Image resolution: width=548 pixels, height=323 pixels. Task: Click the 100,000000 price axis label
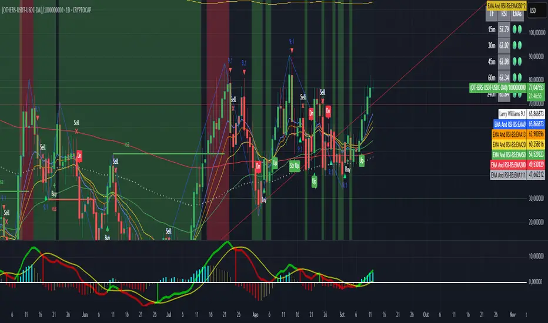coord(537,33)
